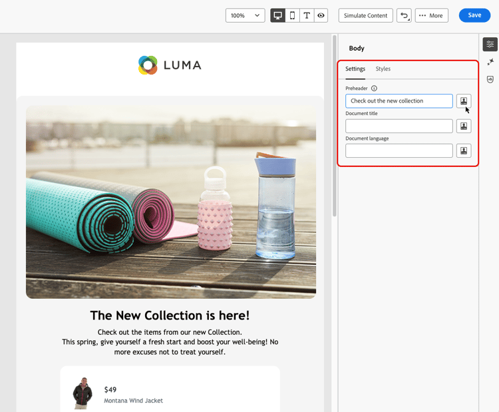Image resolution: width=499 pixels, height=412 pixels.
Task: Click the Body panel title
Action: pos(357,49)
